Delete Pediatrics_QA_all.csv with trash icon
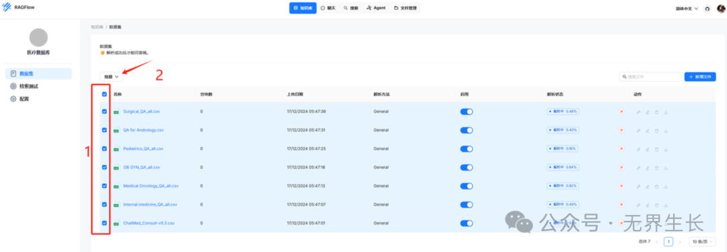Viewport: 727px width, 252px height. coord(656,149)
